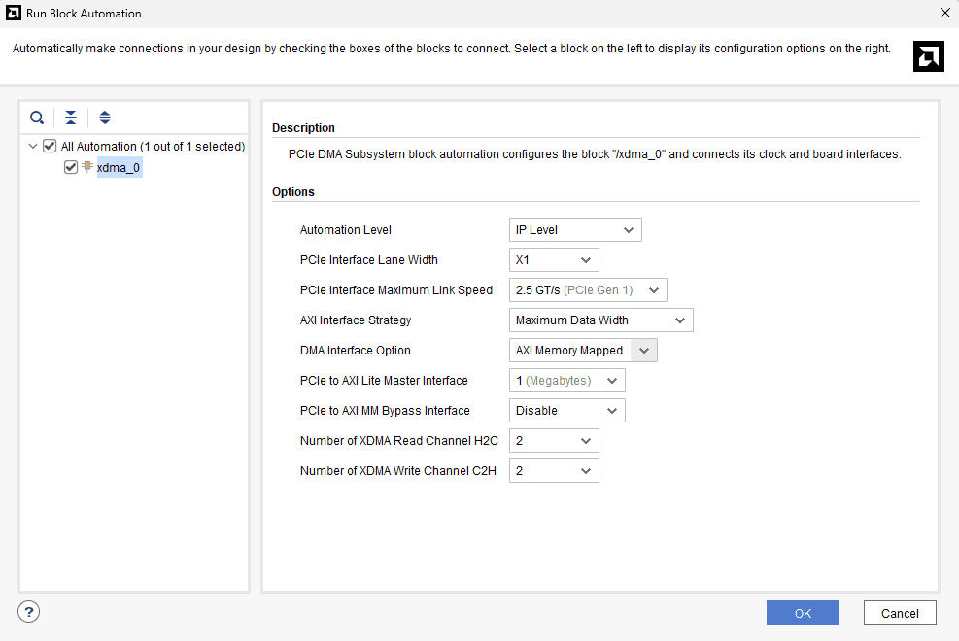This screenshot has height=641, width=959.
Task: Click the help question mark icon
Action: pyautogui.click(x=29, y=611)
